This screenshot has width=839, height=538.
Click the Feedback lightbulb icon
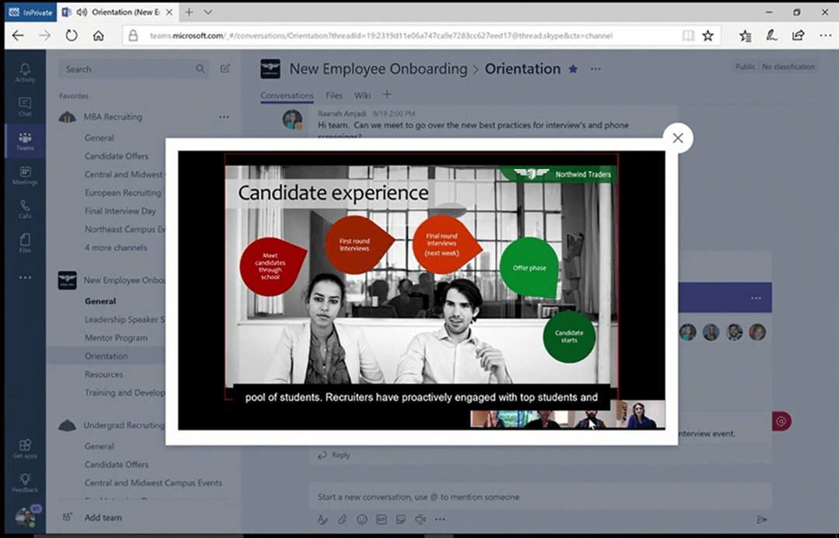pos(25,482)
